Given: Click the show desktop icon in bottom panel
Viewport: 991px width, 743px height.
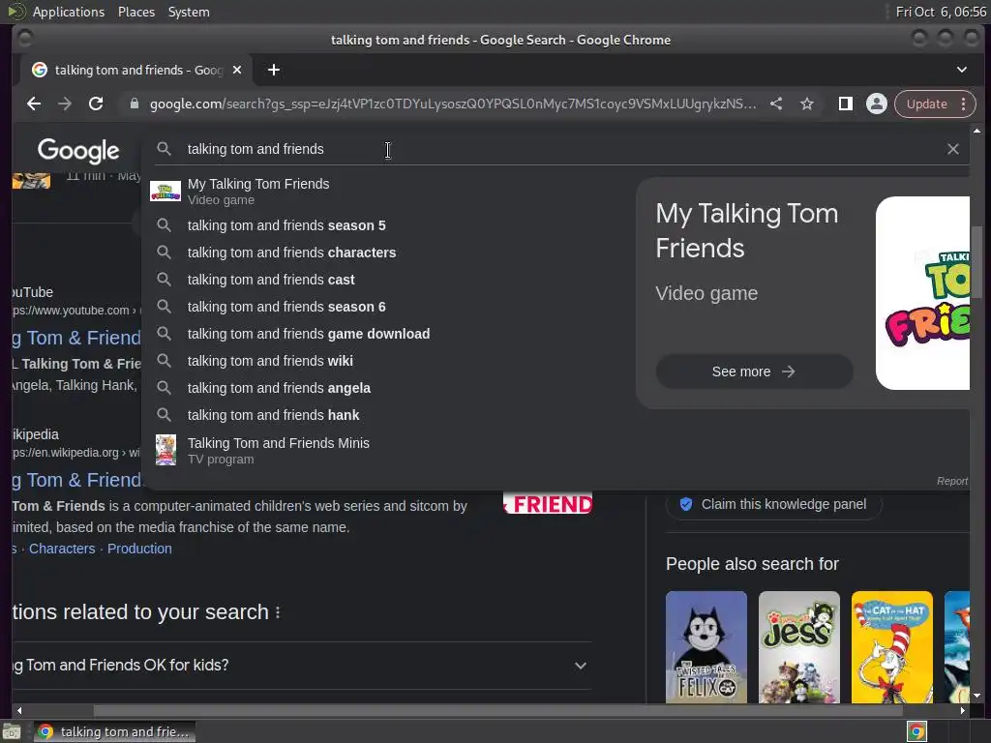Looking at the screenshot, I should (x=12, y=732).
